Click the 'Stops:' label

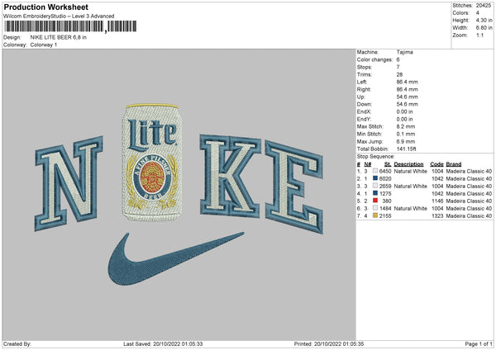click(365, 68)
